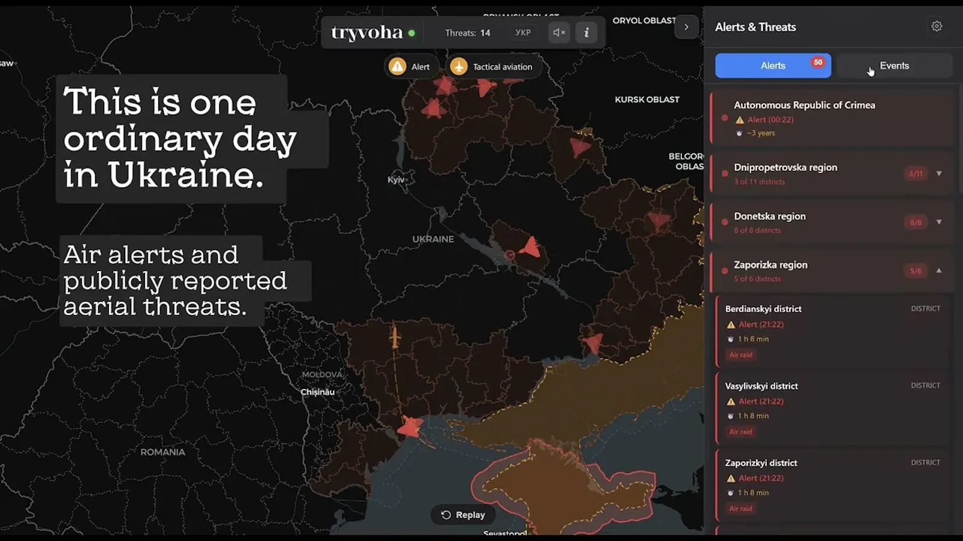Image resolution: width=963 pixels, height=541 pixels.
Task: Switch to the Events tab
Action: tap(894, 66)
